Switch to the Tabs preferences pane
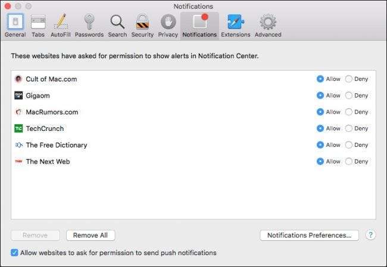The height and width of the screenshot is (267, 387). [x=38, y=25]
